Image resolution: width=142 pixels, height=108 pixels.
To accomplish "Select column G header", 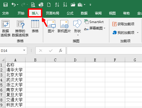I will pos(133,60).
